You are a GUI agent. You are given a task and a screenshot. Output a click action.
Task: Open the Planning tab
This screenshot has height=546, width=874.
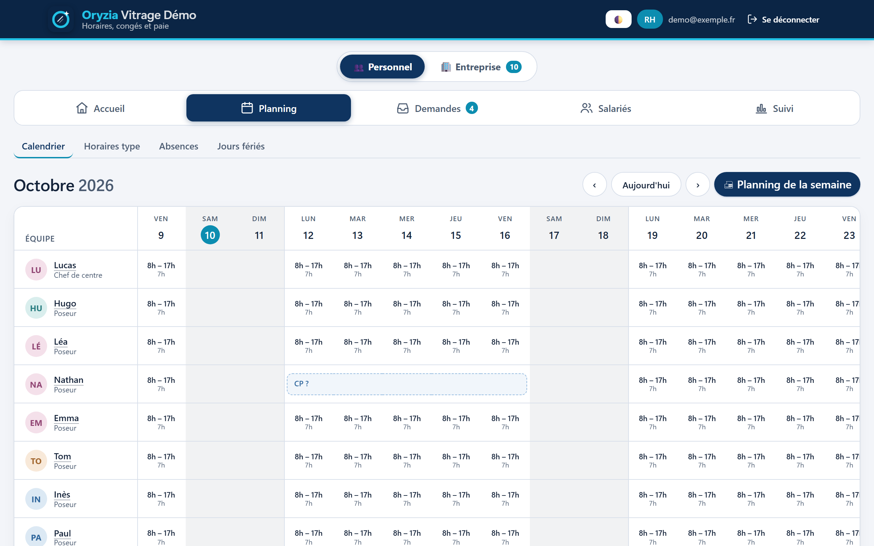tap(268, 108)
